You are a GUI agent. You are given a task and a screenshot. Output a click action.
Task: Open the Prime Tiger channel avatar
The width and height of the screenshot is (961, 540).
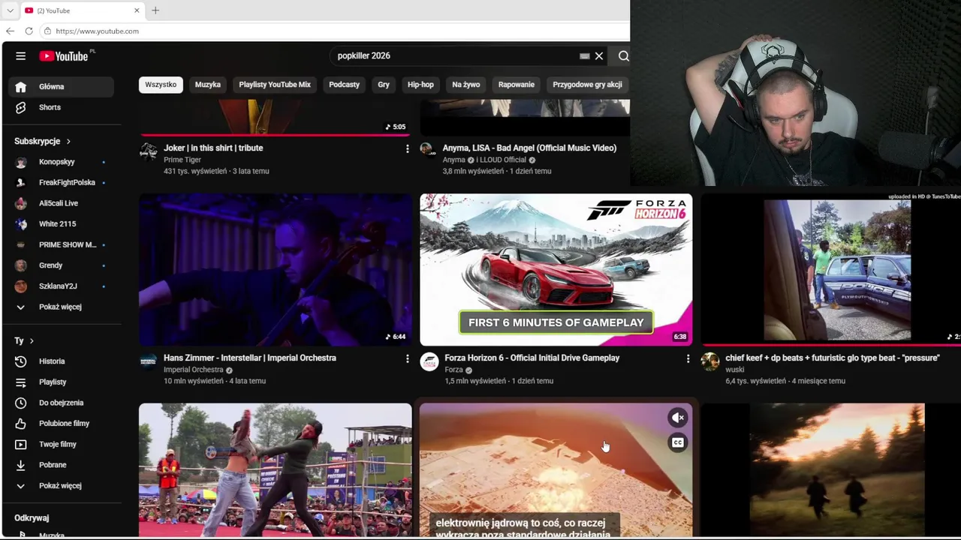149,151
